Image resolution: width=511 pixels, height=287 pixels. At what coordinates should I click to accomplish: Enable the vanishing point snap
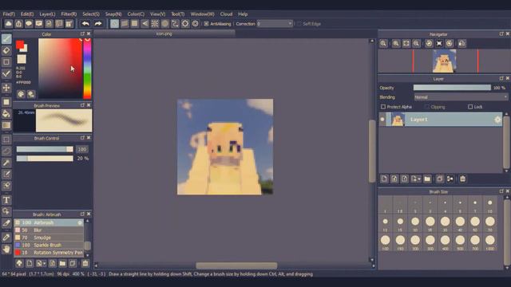coord(145,24)
